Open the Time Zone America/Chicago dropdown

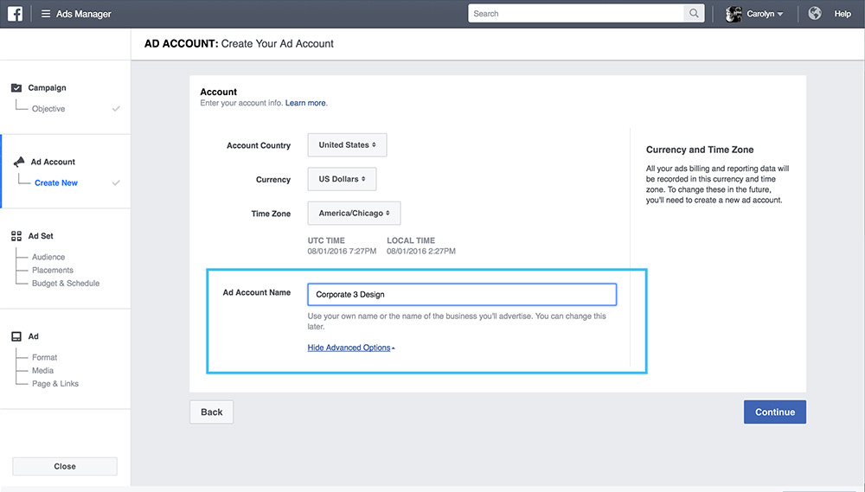pos(354,214)
